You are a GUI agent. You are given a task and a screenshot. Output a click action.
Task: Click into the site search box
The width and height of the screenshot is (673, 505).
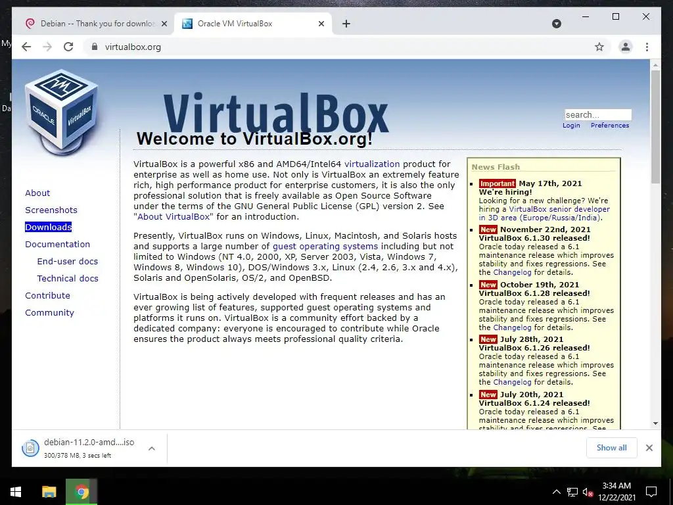tap(598, 114)
